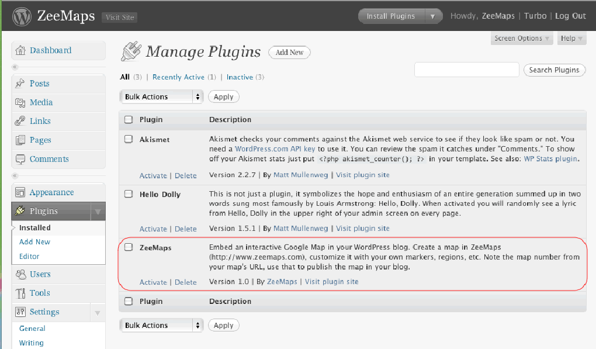Select the Tools sidebar icon
596x349 pixels.
[22, 293]
